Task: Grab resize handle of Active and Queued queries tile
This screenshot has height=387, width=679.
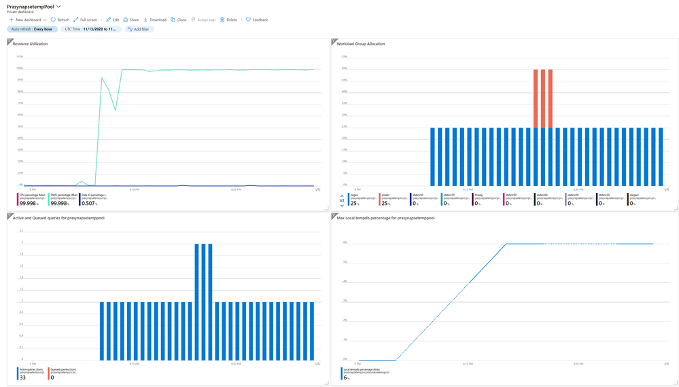Action: (x=327, y=383)
